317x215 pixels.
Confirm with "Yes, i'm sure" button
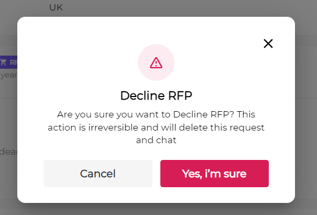point(214,174)
